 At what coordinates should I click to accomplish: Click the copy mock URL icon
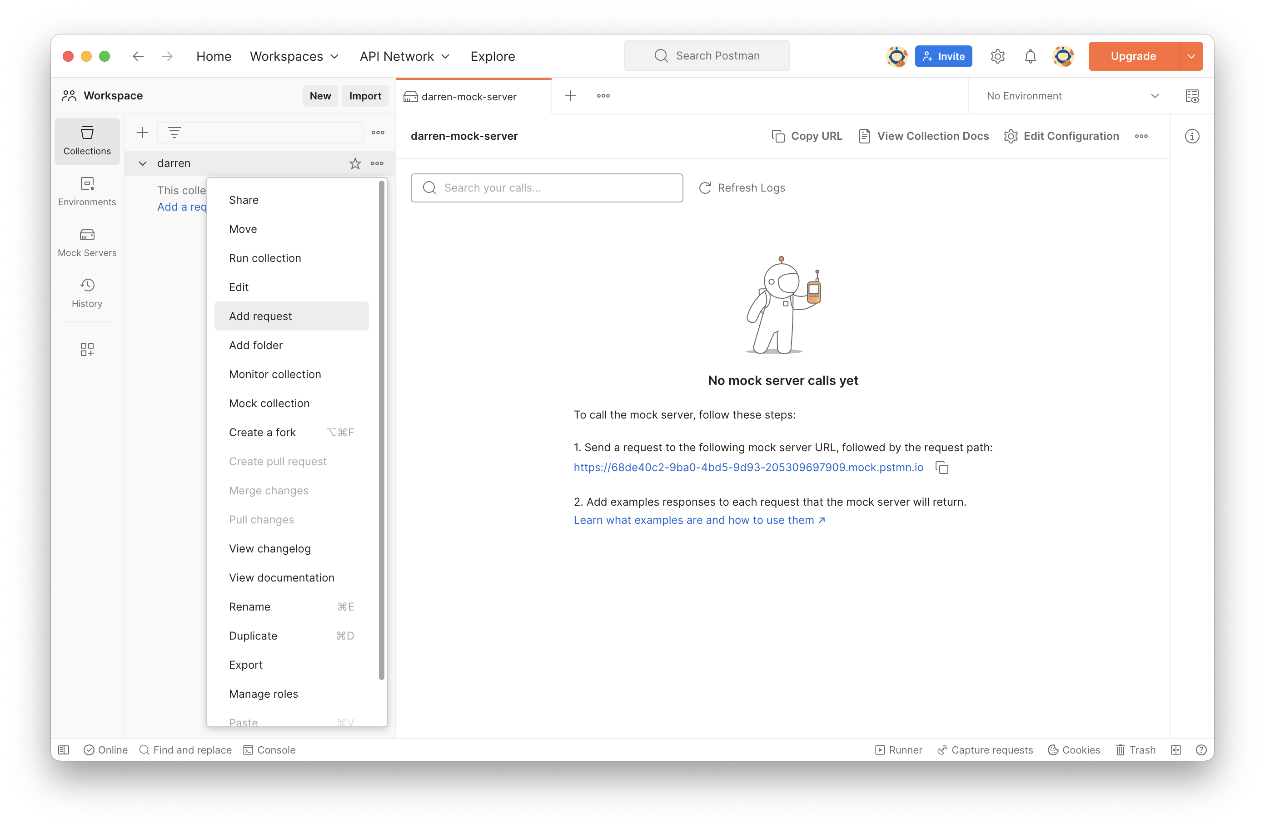(942, 468)
